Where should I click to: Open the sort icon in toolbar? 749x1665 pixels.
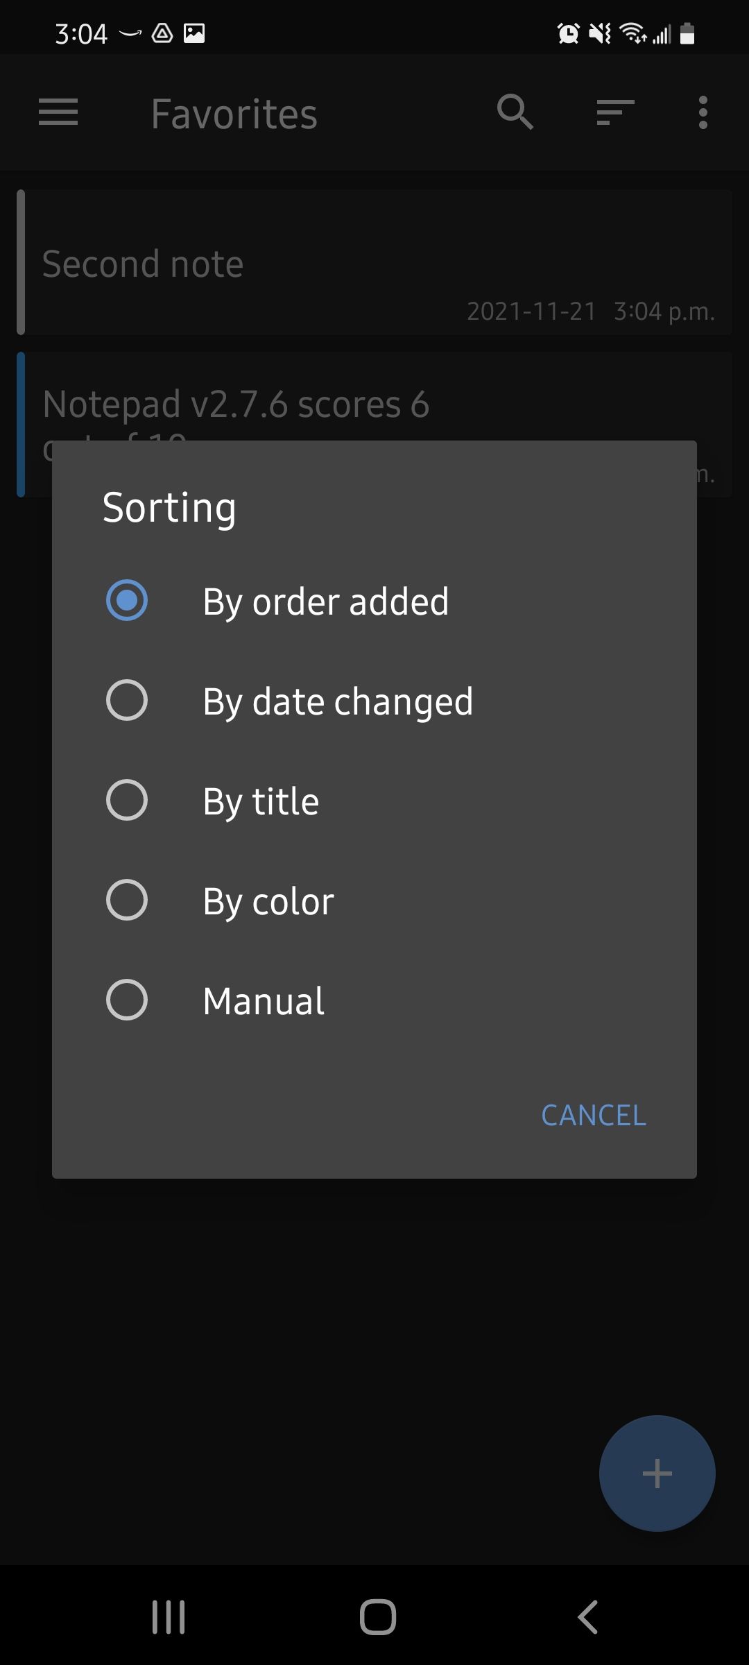coord(616,112)
